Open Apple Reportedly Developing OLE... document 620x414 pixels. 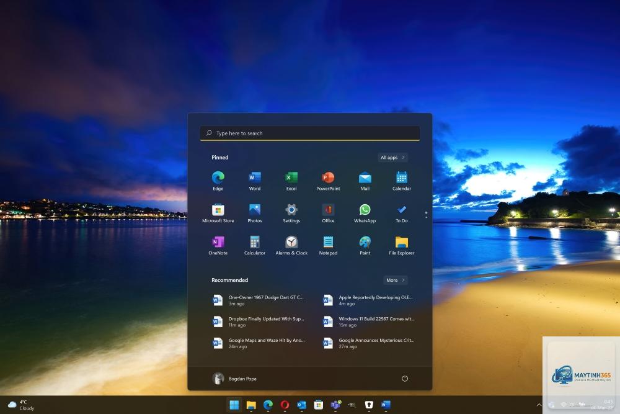pos(369,300)
